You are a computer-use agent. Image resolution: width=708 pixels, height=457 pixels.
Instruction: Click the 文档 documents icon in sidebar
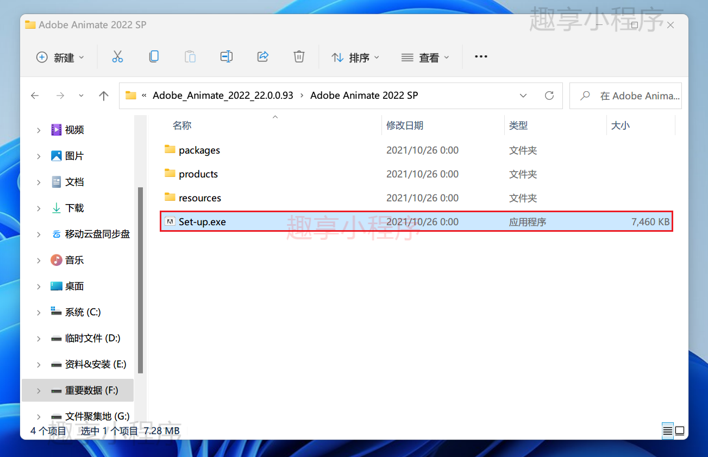click(57, 182)
